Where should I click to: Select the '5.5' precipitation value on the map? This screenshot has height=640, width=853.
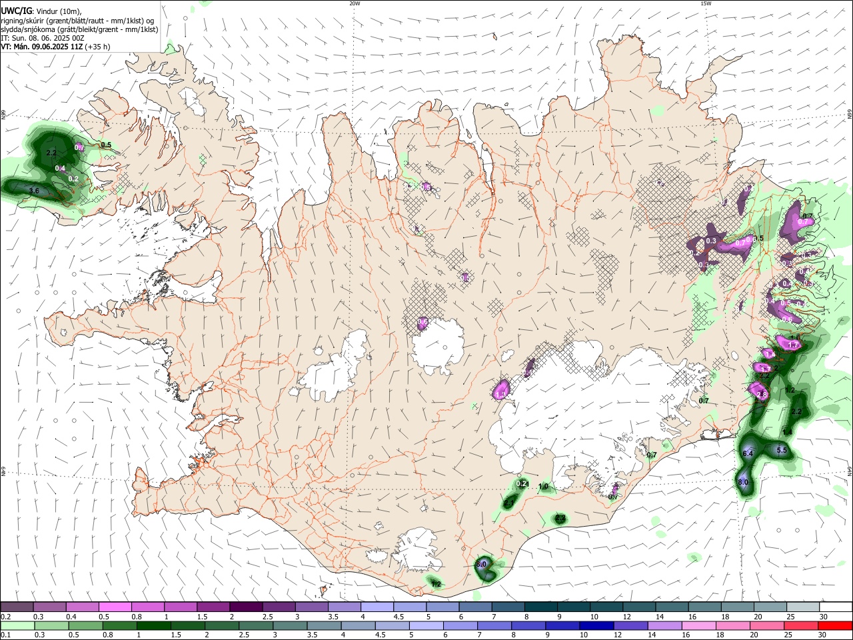(782, 450)
